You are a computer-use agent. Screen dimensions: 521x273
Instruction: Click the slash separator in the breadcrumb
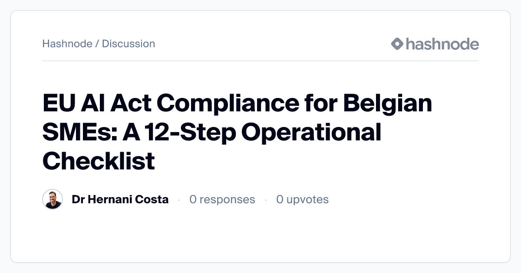click(x=97, y=44)
